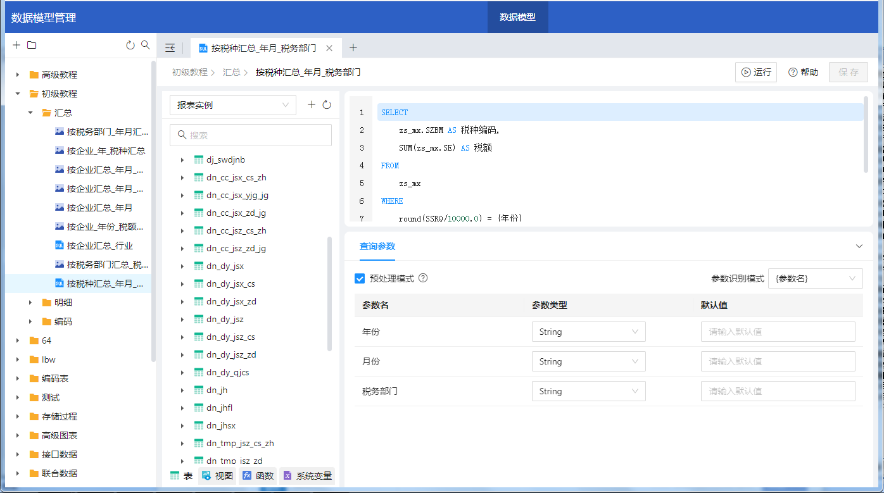Collapse the 查询参数 panel chevron
The image size is (884, 493).
pyautogui.click(x=859, y=246)
